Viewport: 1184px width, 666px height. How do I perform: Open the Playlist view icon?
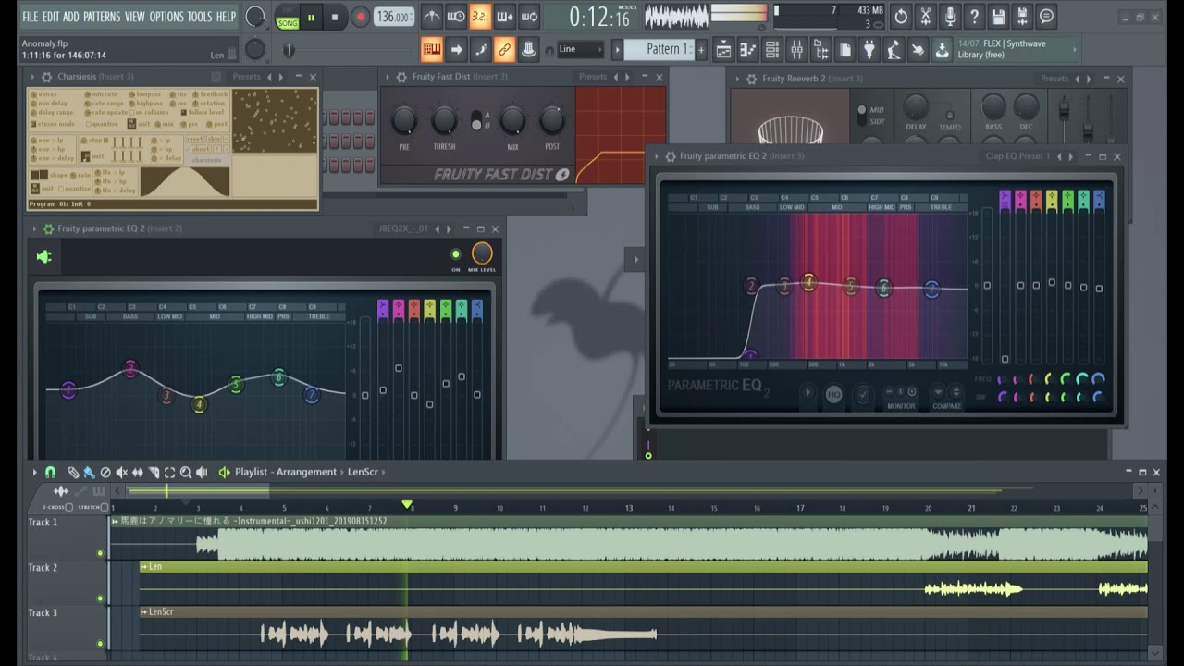(723, 49)
